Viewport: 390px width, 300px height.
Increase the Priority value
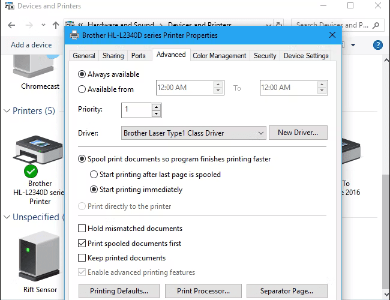[156, 107]
